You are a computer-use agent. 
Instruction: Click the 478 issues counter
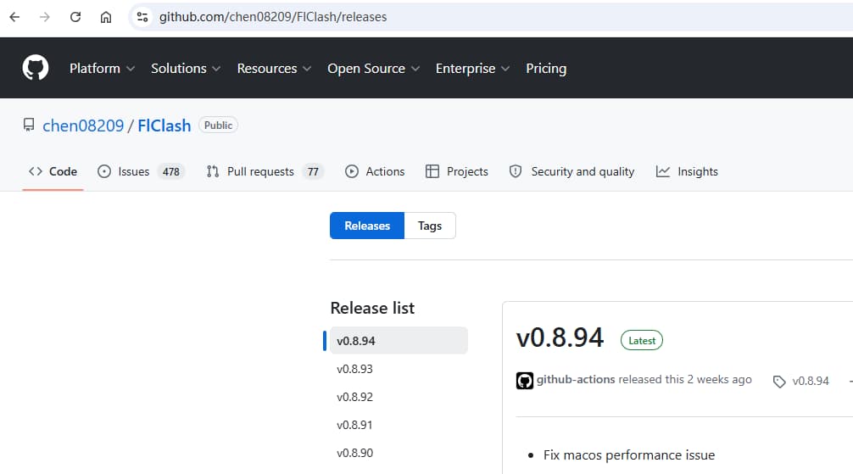click(170, 172)
